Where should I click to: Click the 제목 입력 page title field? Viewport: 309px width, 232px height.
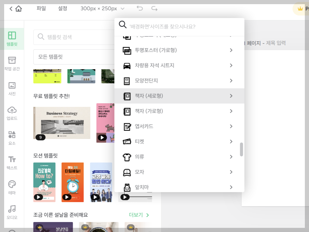pyautogui.click(x=276, y=43)
